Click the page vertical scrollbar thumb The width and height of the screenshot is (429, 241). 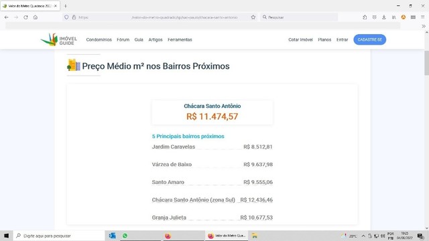tap(426, 63)
